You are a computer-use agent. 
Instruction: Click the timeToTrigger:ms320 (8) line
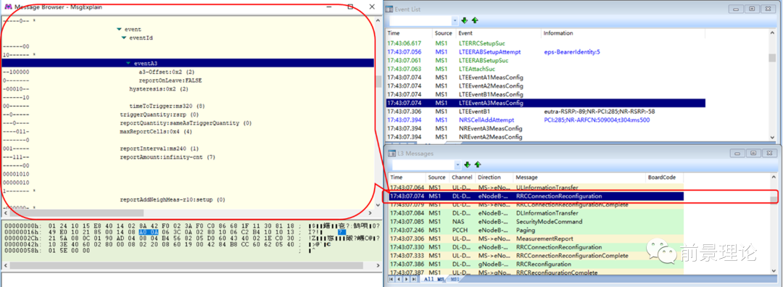(x=167, y=107)
